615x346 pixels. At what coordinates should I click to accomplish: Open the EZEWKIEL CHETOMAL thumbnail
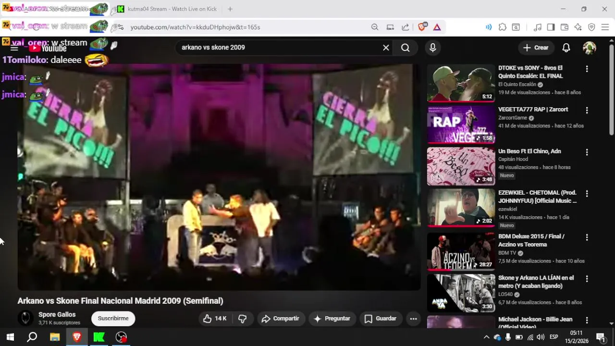click(461, 208)
